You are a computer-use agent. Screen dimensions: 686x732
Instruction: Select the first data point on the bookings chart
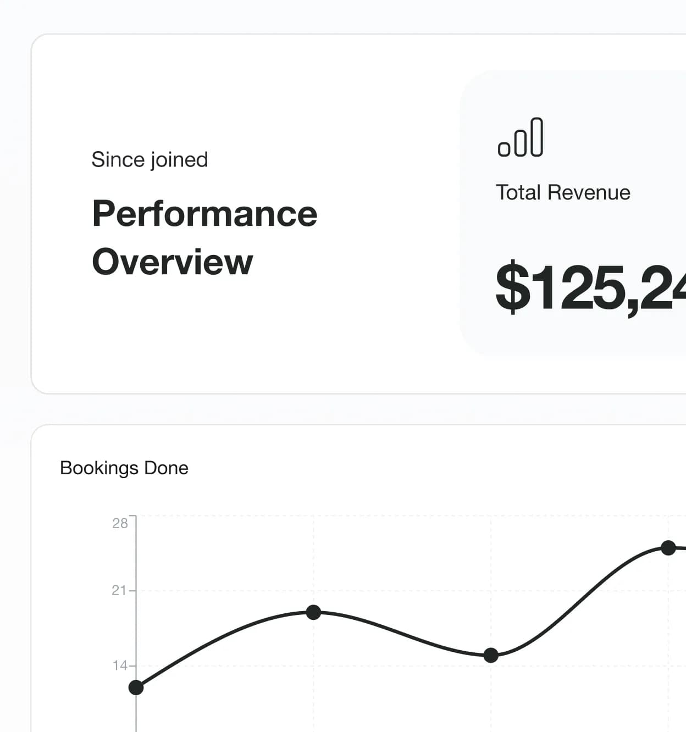click(136, 687)
